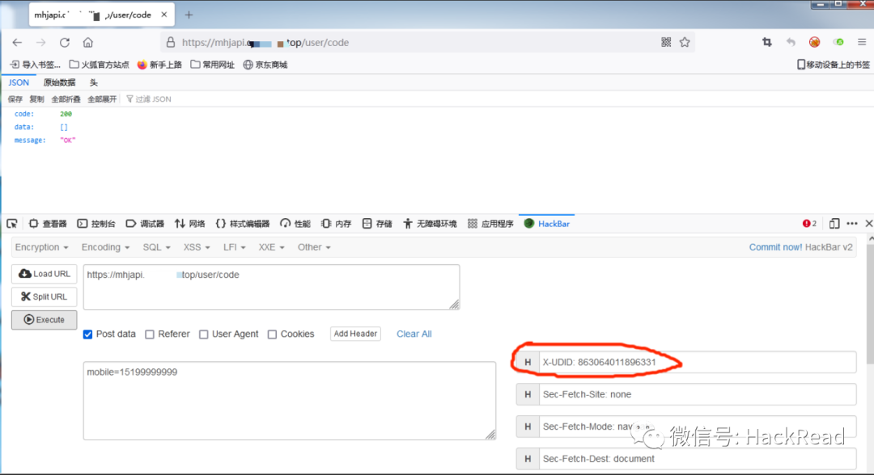874x475 pixels.
Task: Switch to the 原始数据 raw data tab
Action: coord(59,82)
